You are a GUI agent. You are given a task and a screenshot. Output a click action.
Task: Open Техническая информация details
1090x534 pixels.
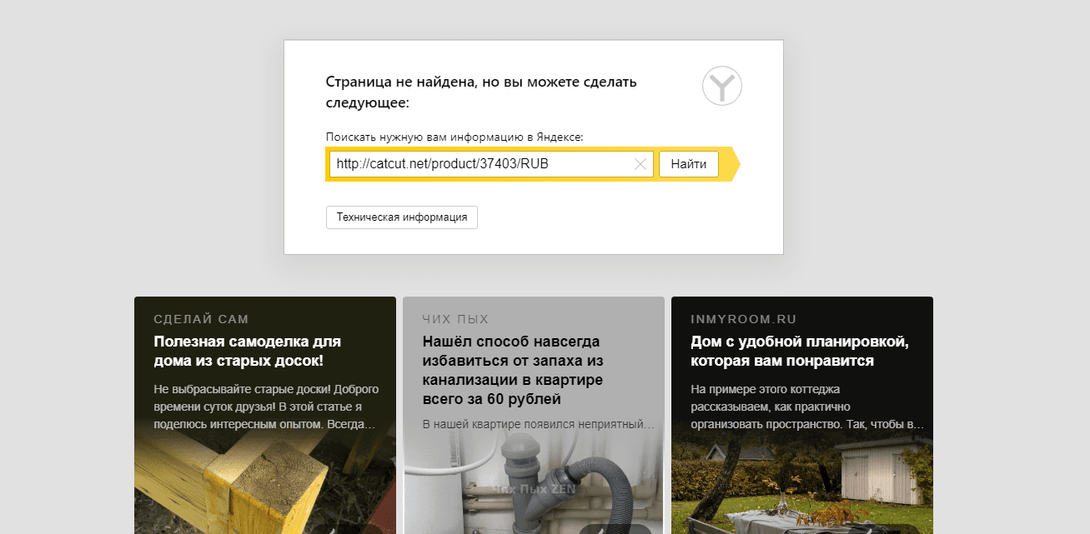pyautogui.click(x=401, y=217)
